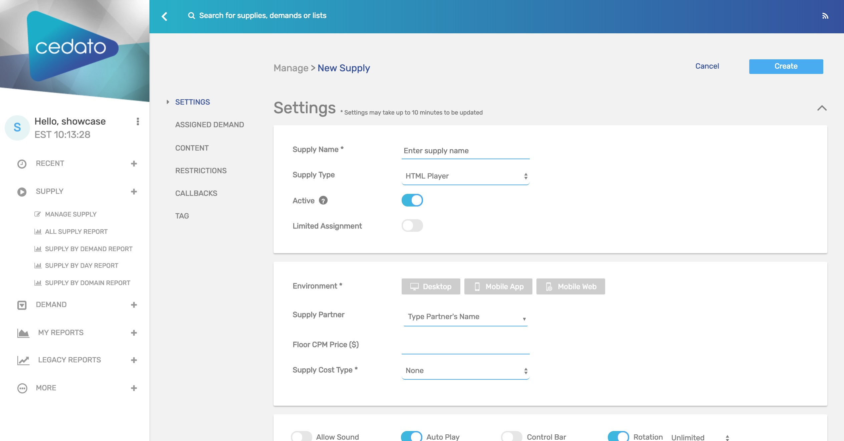Click the Recent clock icon

coord(22,164)
